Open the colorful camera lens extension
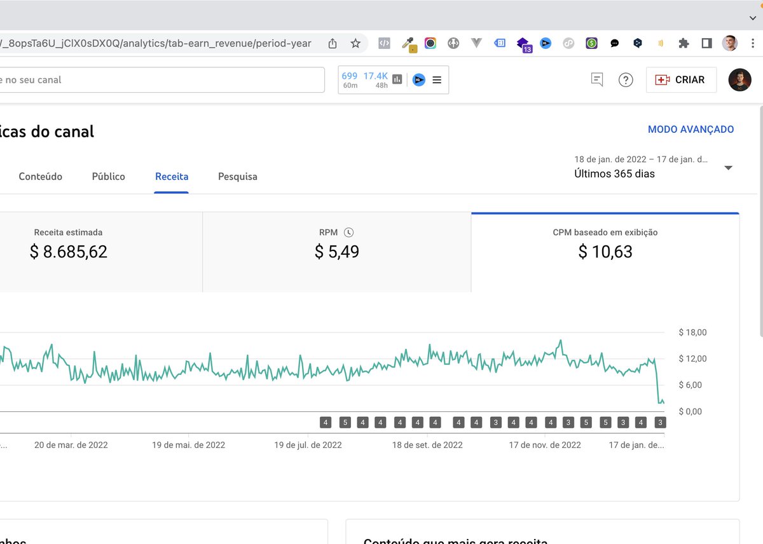This screenshot has width=763, height=544. tap(430, 43)
